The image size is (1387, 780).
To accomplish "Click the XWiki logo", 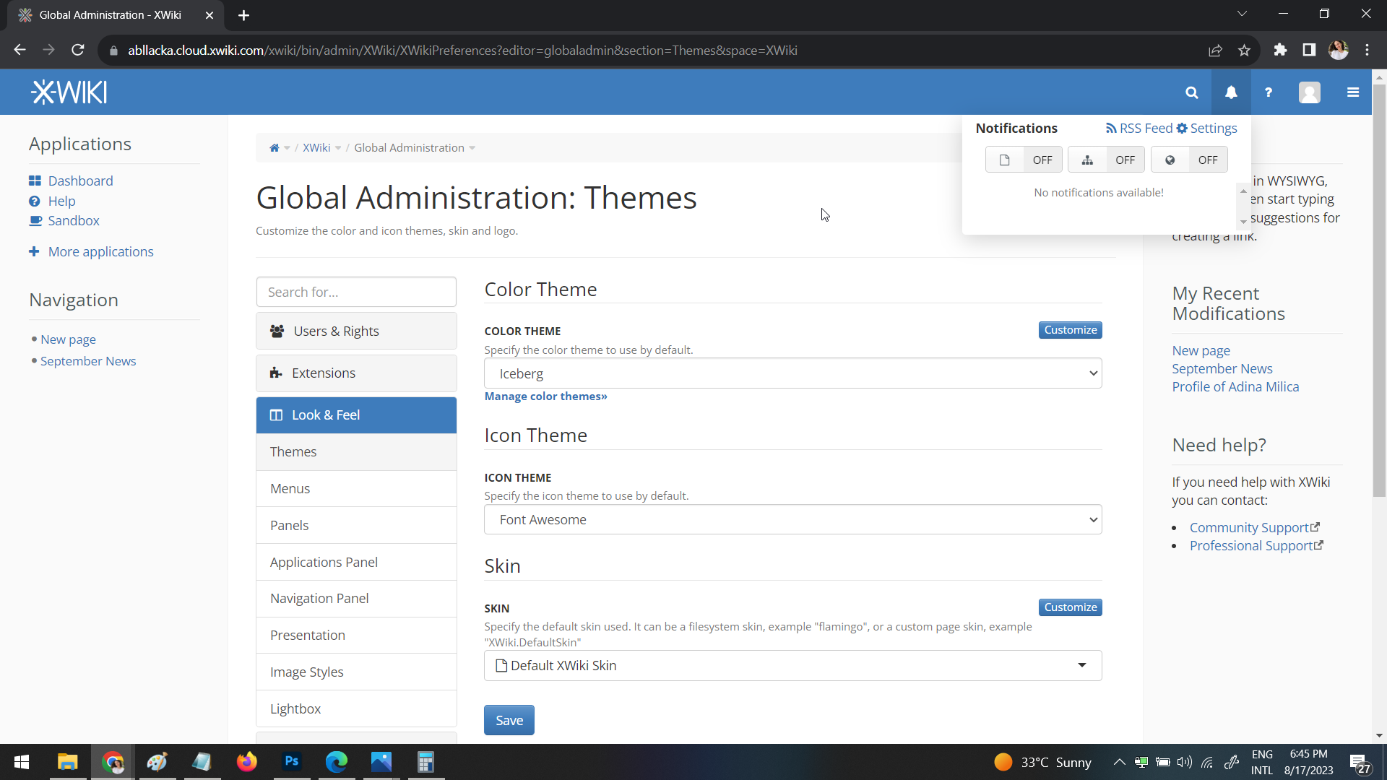I will click(69, 92).
